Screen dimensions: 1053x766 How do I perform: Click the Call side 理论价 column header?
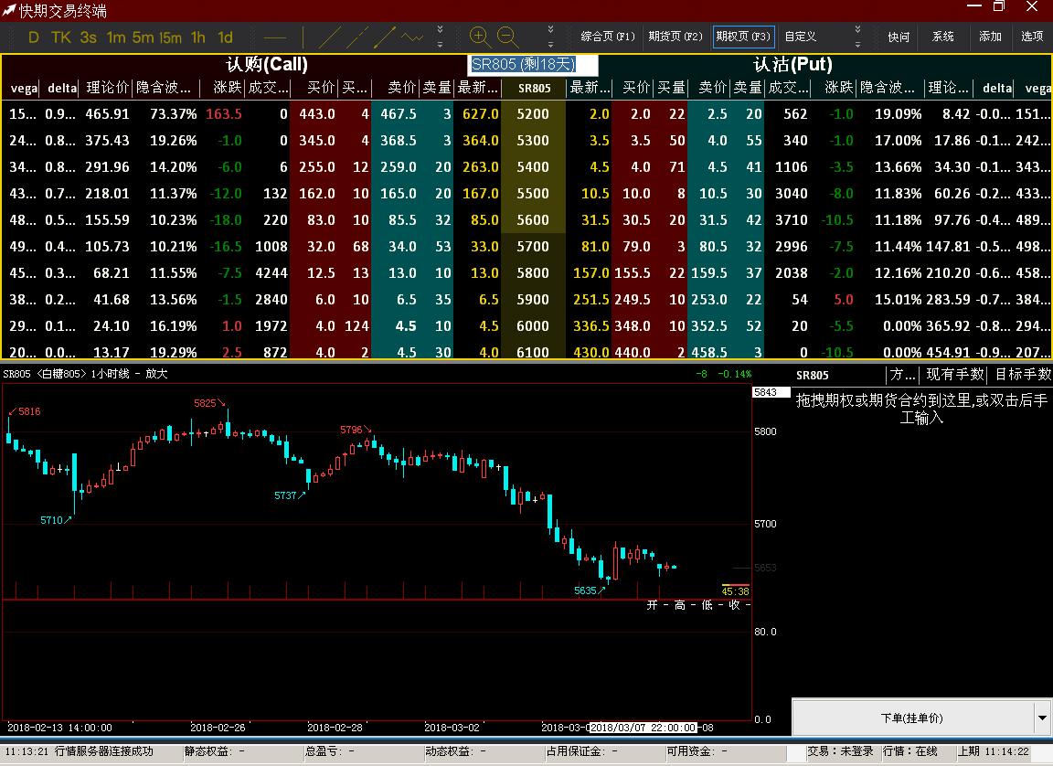point(107,88)
